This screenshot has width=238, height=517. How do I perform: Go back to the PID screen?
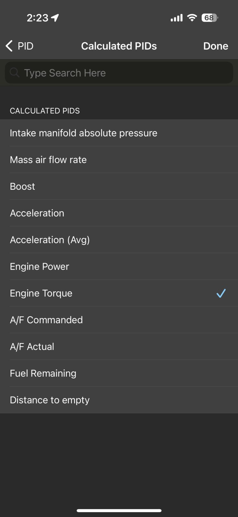click(20, 46)
